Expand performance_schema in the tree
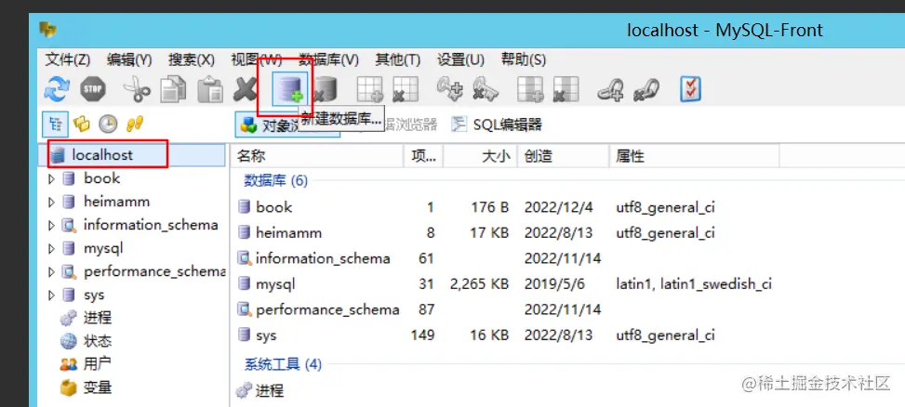Image resolution: width=905 pixels, height=407 pixels. pyautogui.click(x=51, y=272)
